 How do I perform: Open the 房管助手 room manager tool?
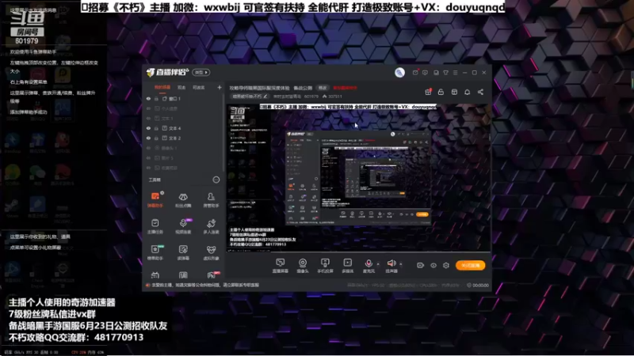[211, 200]
